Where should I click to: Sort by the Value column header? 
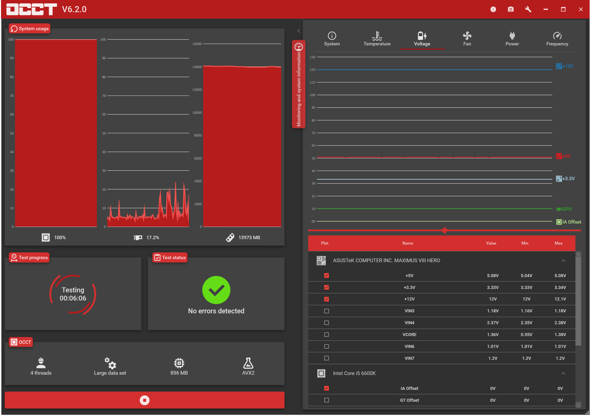tap(491, 243)
